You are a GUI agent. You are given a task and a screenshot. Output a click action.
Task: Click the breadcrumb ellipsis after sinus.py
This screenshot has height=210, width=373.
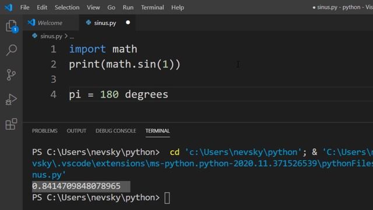click(72, 37)
